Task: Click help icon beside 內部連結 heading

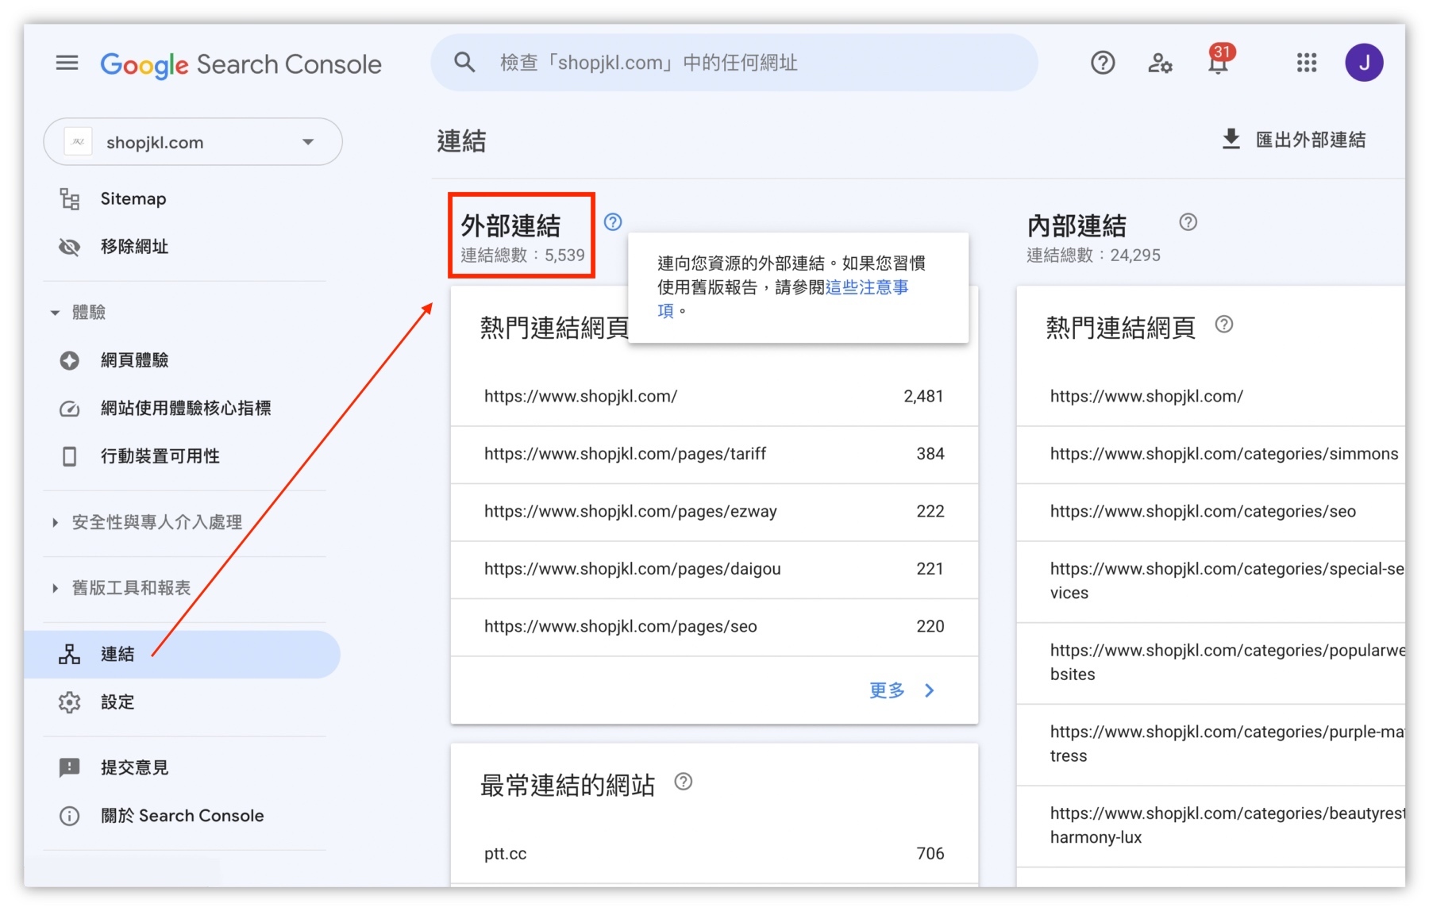Action: click(x=1188, y=222)
